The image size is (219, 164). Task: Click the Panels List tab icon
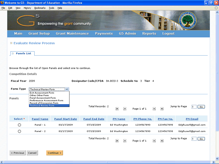(13, 53)
